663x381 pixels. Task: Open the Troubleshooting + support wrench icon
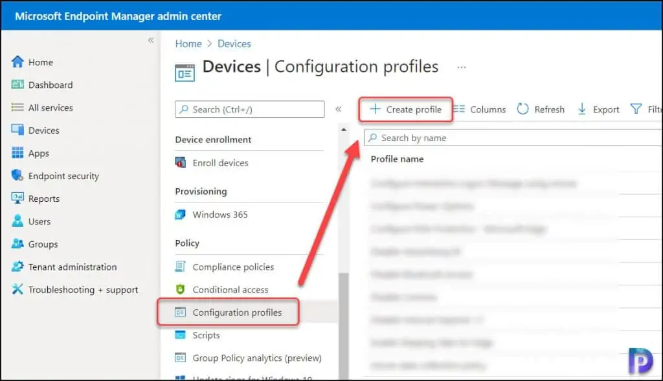[17, 289]
